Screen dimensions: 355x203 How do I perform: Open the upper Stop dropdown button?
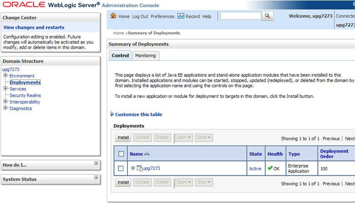pos(204,138)
